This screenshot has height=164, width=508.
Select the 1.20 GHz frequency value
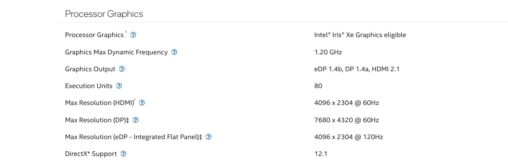coord(328,52)
